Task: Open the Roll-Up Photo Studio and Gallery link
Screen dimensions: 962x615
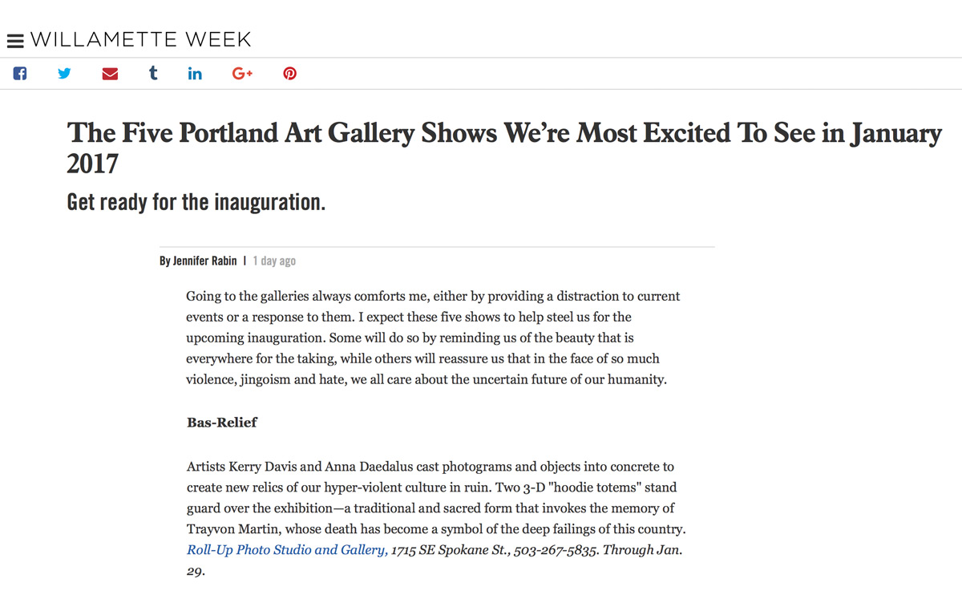Action: [x=287, y=550]
